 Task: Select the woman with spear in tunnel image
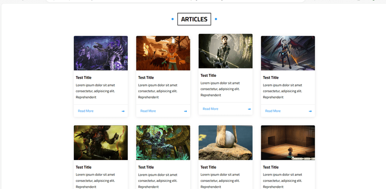coord(225,51)
